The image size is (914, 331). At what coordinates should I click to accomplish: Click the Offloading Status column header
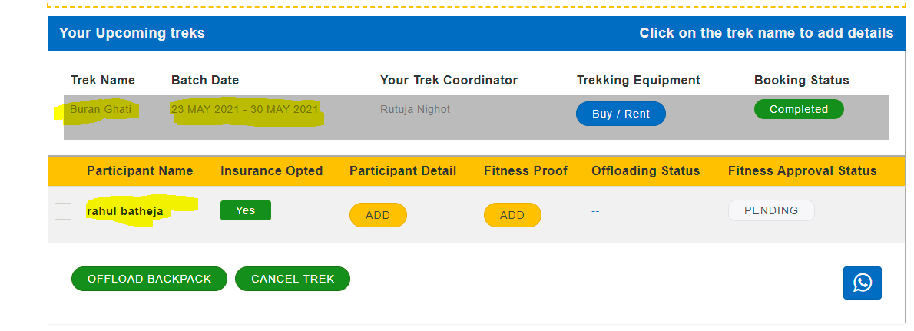(x=645, y=170)
